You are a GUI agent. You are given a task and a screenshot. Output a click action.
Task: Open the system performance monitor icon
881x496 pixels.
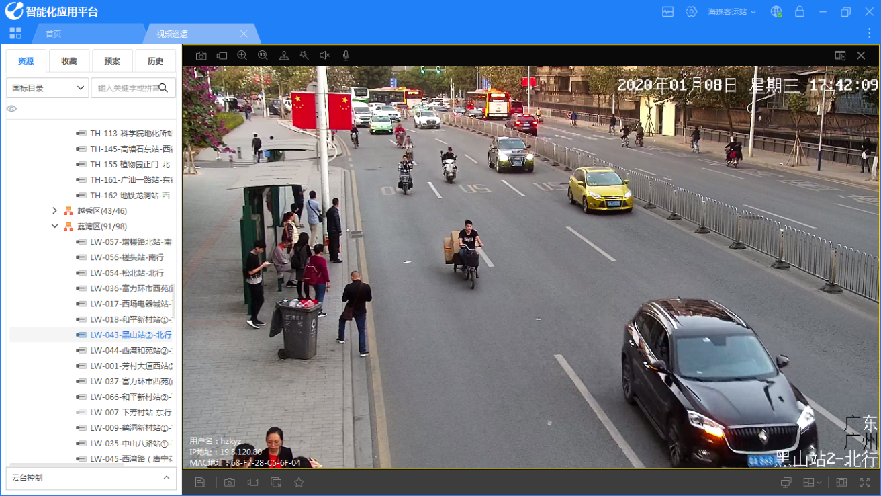coord(667,12)
